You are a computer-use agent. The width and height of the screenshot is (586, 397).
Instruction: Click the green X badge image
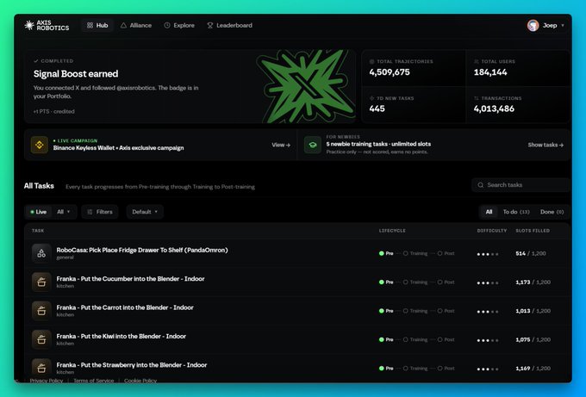pyautogui.click(x=306, y=86)
